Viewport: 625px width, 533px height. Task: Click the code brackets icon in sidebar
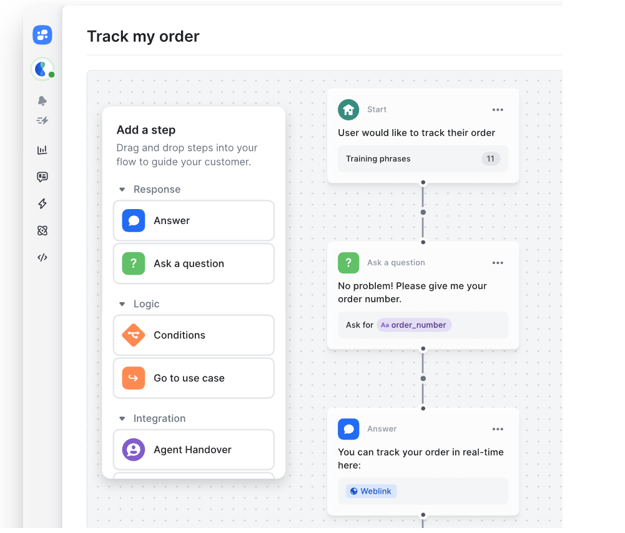[42, 257]
